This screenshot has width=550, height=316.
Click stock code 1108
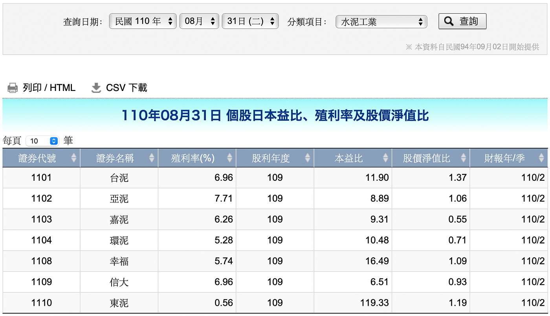[42, 261]
